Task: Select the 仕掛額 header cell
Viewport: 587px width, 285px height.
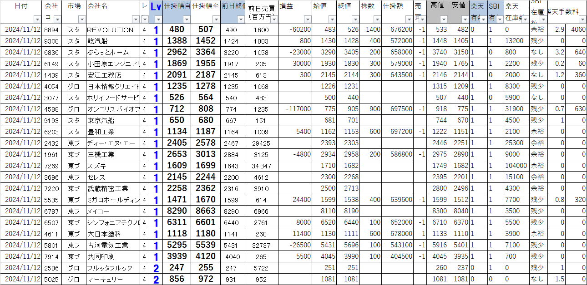Action: click(398, 12)
